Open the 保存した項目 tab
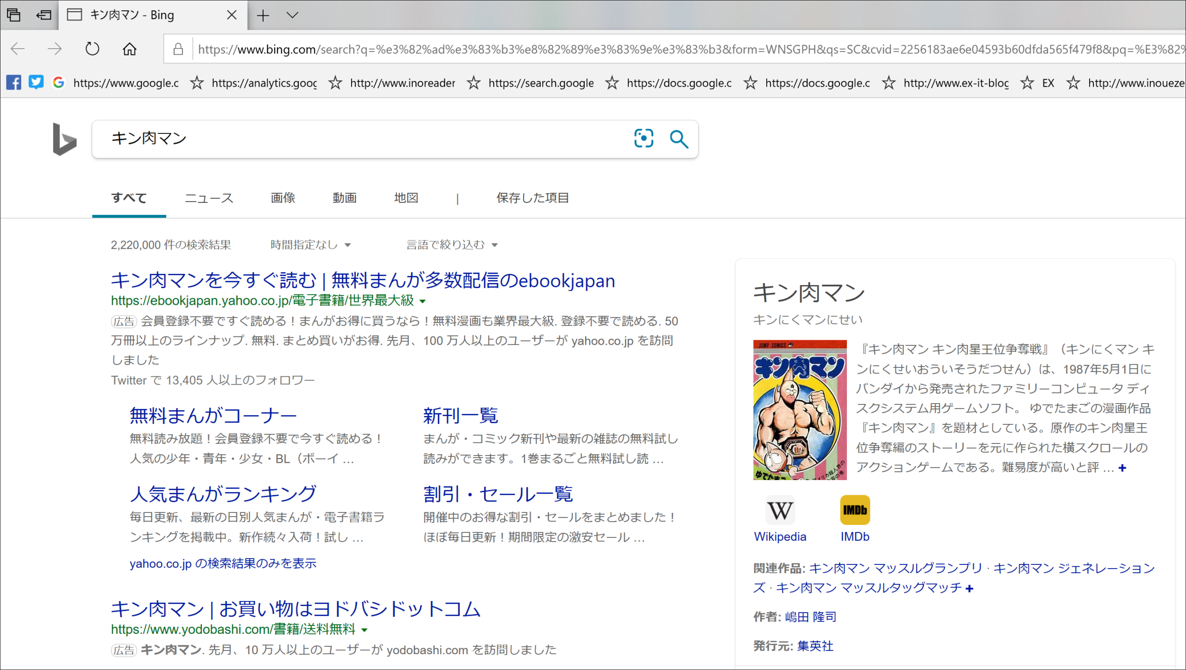The image size is (1186, 670). click(x=532, y=198)
